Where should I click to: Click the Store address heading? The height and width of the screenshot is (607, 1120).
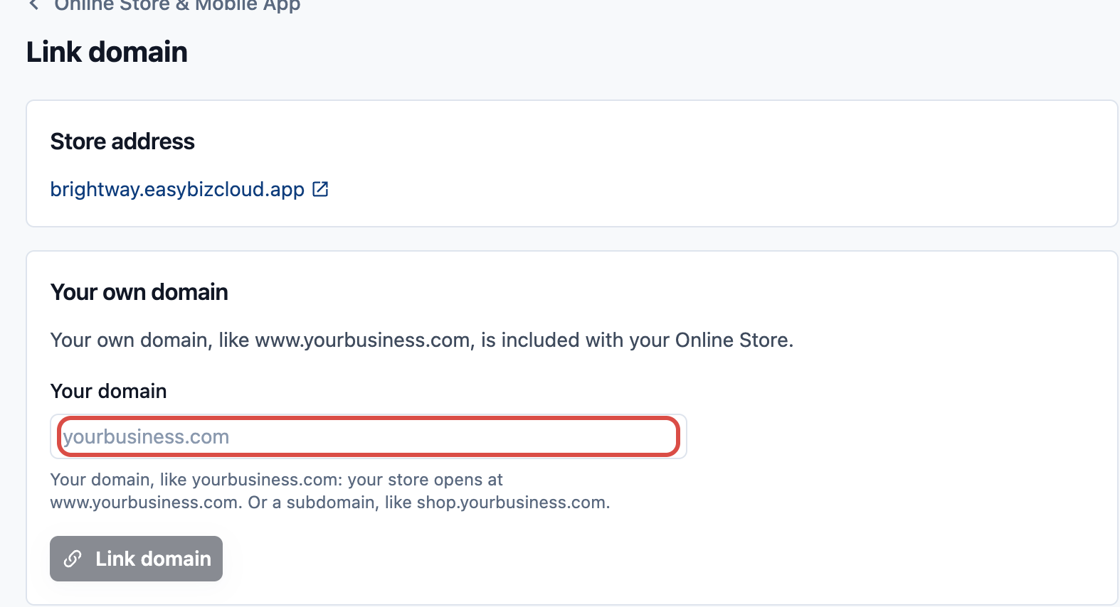(122, 141)
